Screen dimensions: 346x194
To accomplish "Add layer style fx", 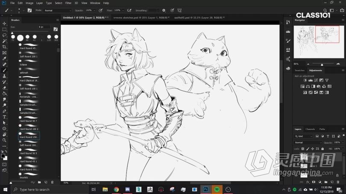I will coord(308,182).
